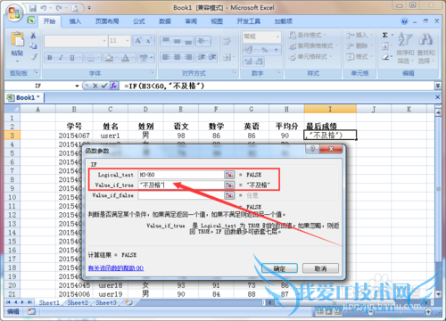This screenshot has height=321, width=446.
Task: Click the Decrease Indent icon
Action: click(202, 57)
